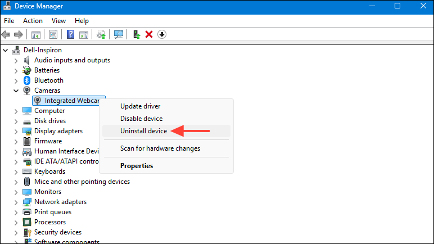Collapse the Cameras category
The height and width of the screenshot is (244, 434).
15,91
